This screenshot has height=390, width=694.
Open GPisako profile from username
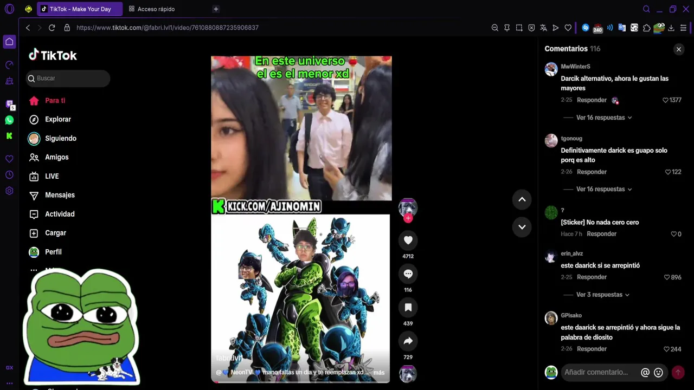click(571, 316)
